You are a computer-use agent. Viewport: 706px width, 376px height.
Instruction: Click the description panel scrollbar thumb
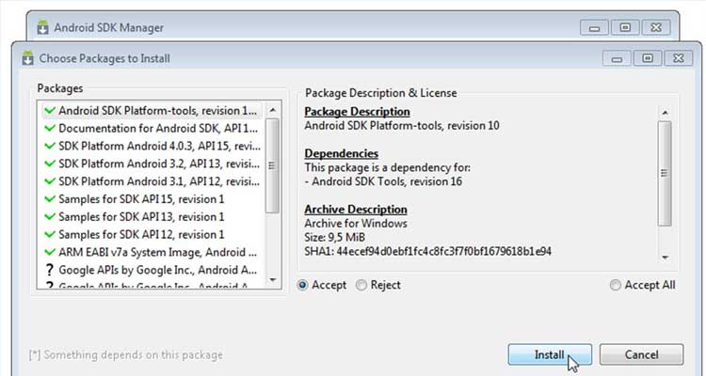click(x=665, y=173)
